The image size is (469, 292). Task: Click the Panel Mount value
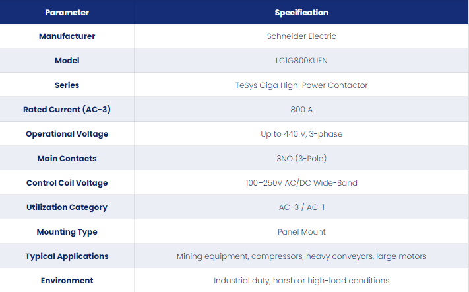pos(301,232)
